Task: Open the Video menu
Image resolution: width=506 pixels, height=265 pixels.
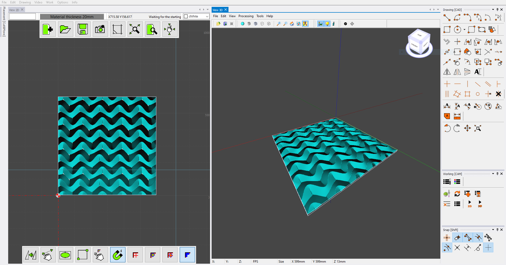Action: [x=38, y=2]
